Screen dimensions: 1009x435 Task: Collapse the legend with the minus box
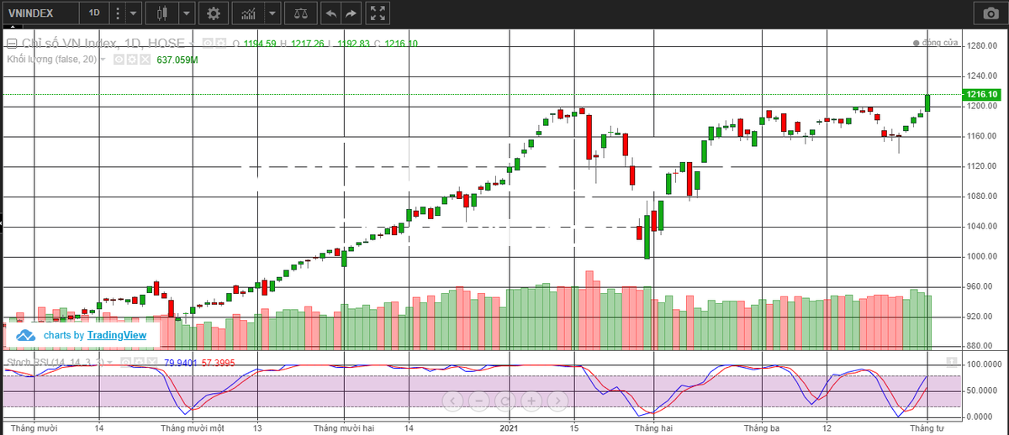tap(11, 43)
